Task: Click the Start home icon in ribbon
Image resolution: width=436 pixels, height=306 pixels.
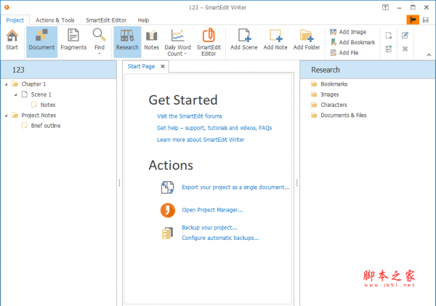Action: 12,41
